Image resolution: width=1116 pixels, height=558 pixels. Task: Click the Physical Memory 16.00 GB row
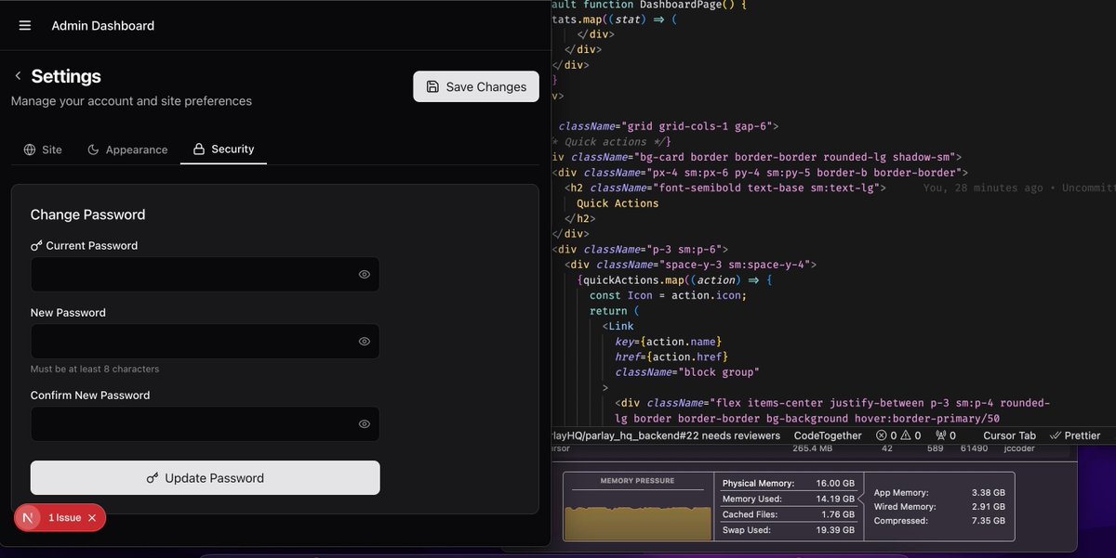788,484
